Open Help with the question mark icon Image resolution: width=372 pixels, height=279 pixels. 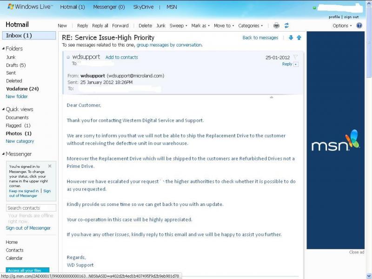[x=359, y=26]
